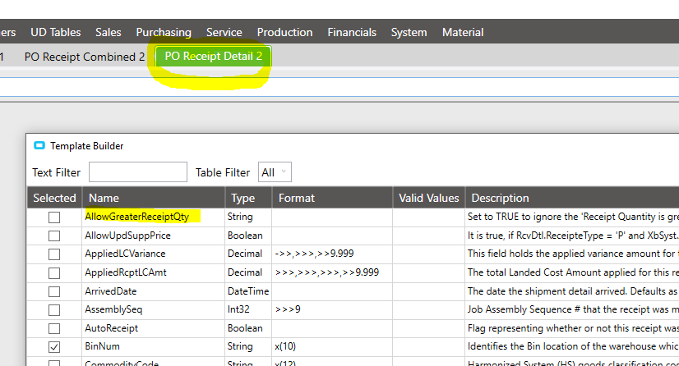Sort by the Selected column header
Image resolution: width=679 pixels, height=366 pixels.
pos(54,198)
